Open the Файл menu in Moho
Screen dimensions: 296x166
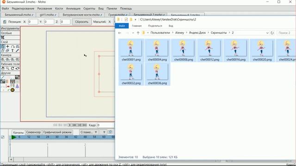[x=5, y=8]
